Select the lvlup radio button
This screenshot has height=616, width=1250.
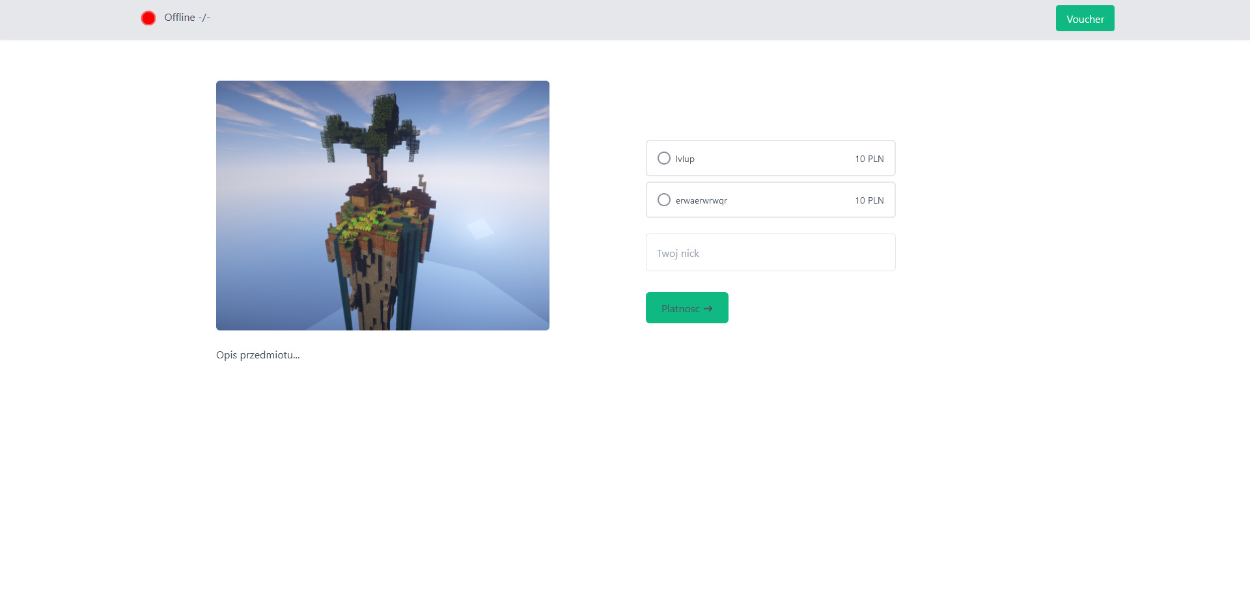(664, 158)
